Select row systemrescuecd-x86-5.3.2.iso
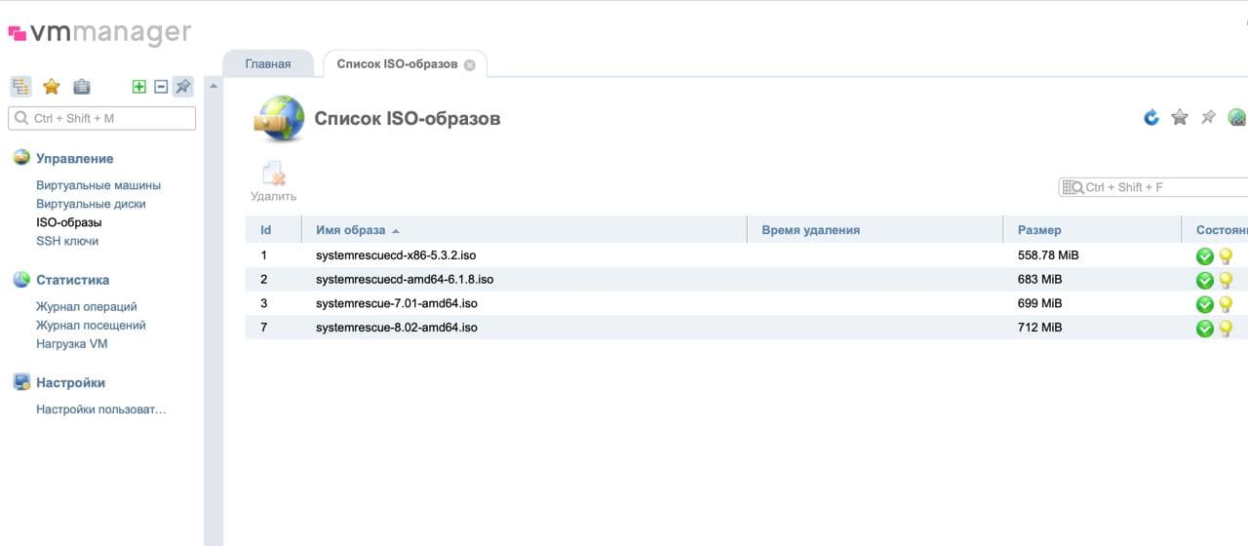1248x546 pixels. (747, 255)
